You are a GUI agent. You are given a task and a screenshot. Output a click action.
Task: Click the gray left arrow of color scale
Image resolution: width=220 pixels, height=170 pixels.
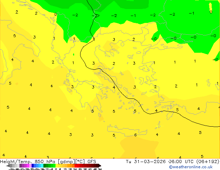click(8, 165)
